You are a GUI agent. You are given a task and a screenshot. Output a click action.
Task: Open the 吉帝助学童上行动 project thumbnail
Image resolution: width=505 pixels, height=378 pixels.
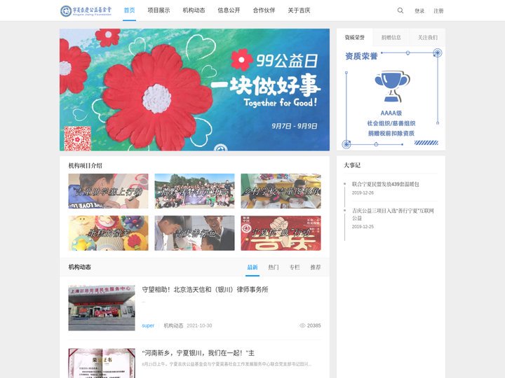click(x=108, y=191)
